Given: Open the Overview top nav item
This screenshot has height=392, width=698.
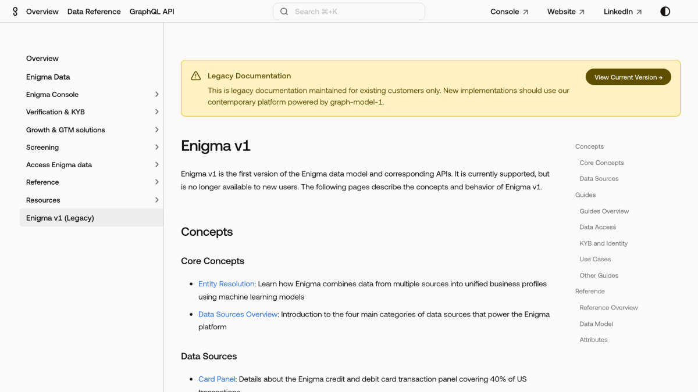Looking at the screenshot, I should click(42, 12).
